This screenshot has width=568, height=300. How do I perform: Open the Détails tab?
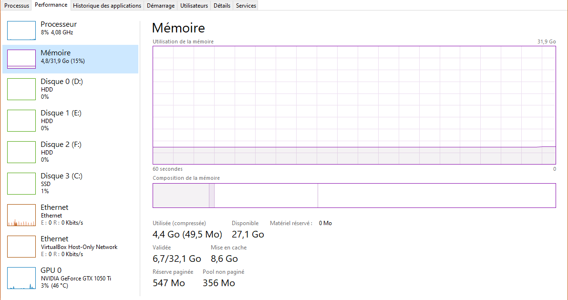click(222, 6)
